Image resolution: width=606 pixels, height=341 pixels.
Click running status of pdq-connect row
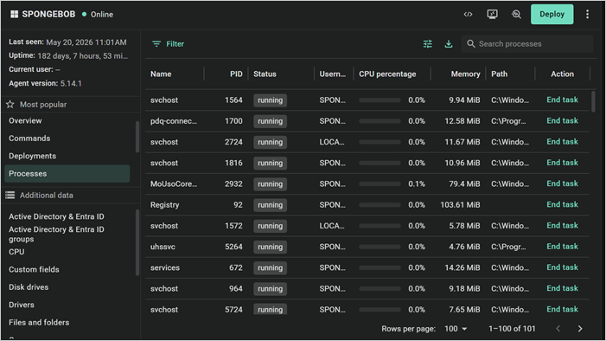tap(270, 121)
